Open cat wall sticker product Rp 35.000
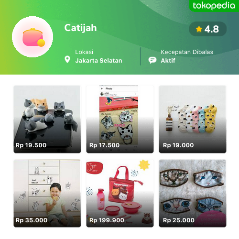Screen dimensions: 239x239 [x=47, y=193]
